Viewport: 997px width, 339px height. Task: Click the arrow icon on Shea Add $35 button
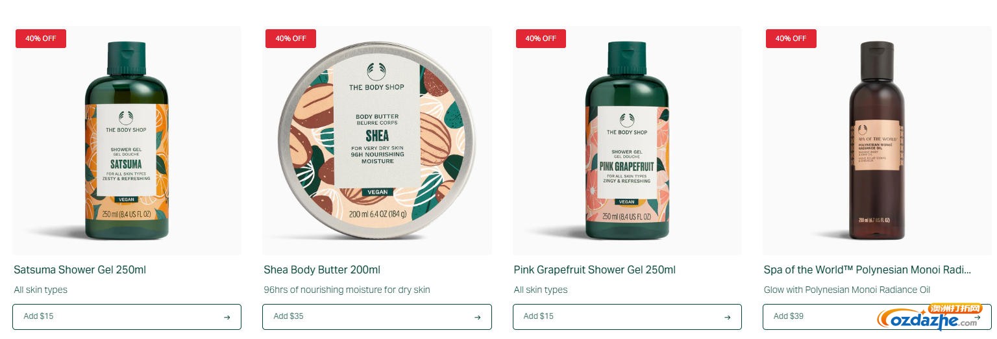point(477,317)
